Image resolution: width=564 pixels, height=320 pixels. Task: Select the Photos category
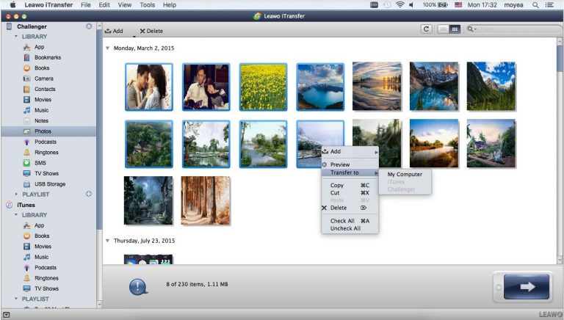[48, 131]
